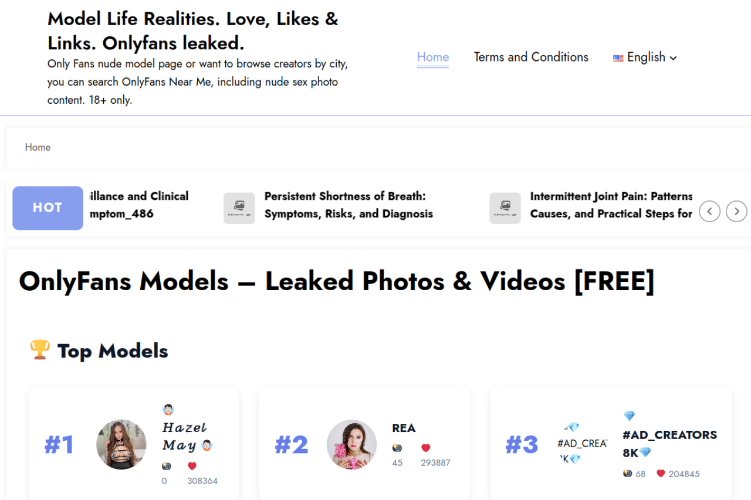Open Intermittent Joint Pain article

click(x=611, y=205)
